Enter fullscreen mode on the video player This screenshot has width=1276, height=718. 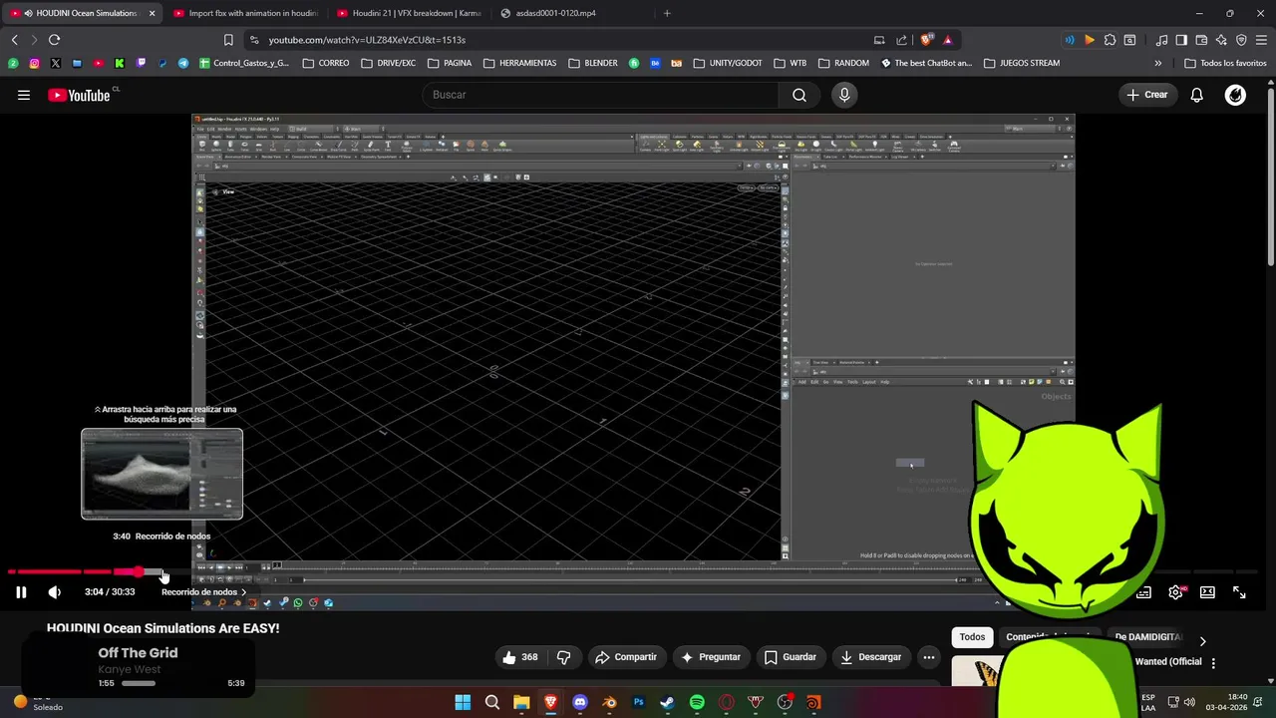pos(1239,592)
